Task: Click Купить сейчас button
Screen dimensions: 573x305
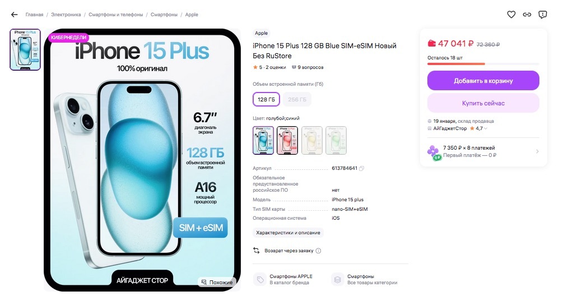Action: (x=483, y=103)
